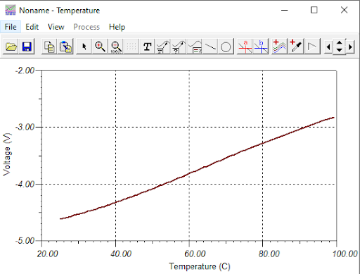Image resolution: width=360 pixels, height=274 pixels.
Task: Click the Voltage (V) axis label
Action: (7, 154)
